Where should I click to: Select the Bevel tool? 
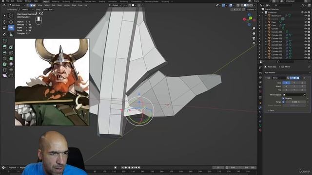pyautogui.click(x=5, y=53)
